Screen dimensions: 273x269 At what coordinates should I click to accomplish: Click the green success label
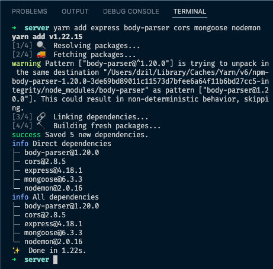pos(26,135)
